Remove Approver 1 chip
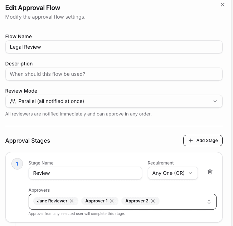This screenshot has height=226, width=233. (x=112, y=201)
